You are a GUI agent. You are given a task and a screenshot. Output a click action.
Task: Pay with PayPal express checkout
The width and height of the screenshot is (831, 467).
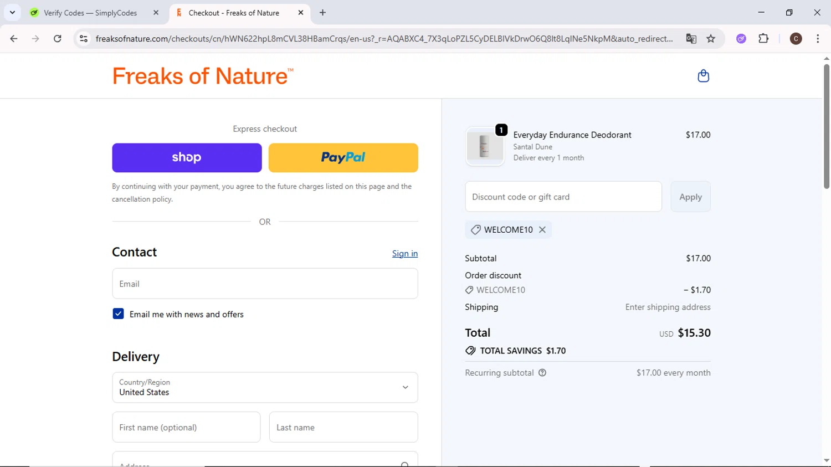(343, 158)
